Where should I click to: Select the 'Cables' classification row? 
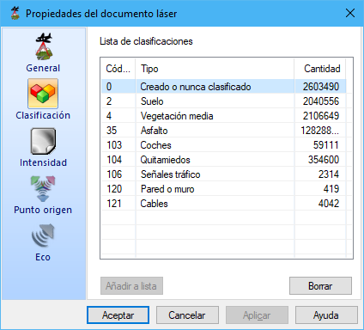point(223,204)
